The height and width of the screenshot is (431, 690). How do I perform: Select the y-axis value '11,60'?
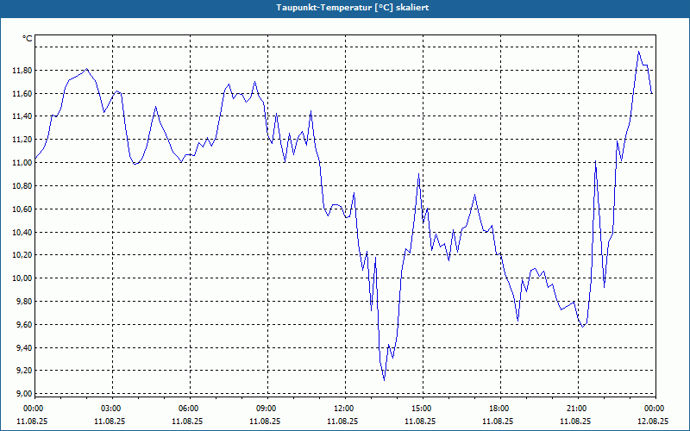(22, 94)
